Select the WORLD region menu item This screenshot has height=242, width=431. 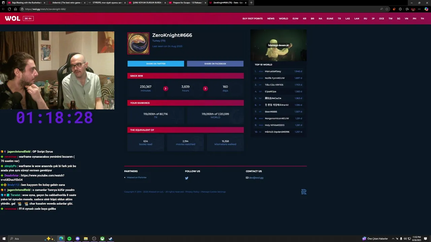point(284,18)
